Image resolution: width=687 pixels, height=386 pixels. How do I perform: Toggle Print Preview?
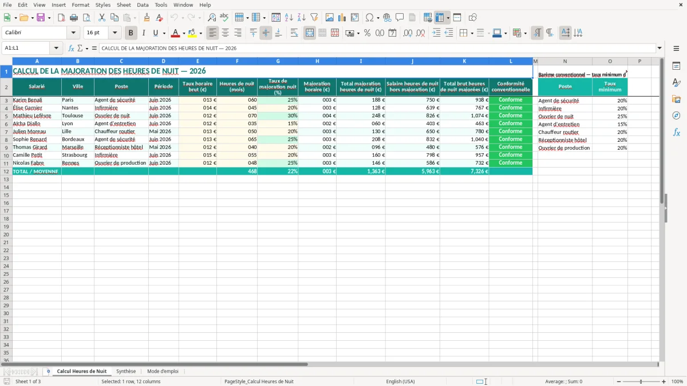click(x=86, y=18)
